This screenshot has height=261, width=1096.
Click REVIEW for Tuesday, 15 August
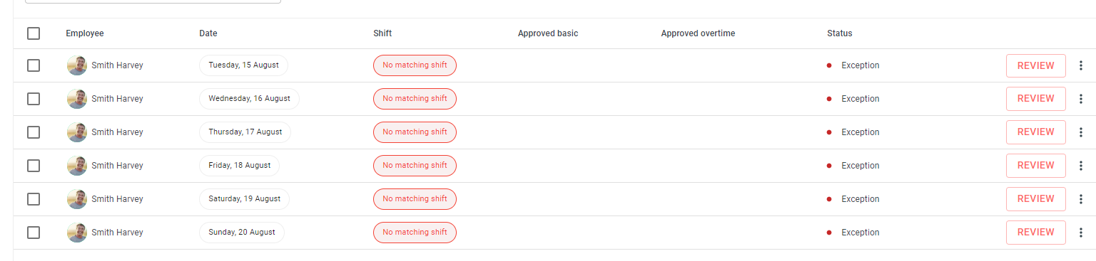tap(1035, 65)
